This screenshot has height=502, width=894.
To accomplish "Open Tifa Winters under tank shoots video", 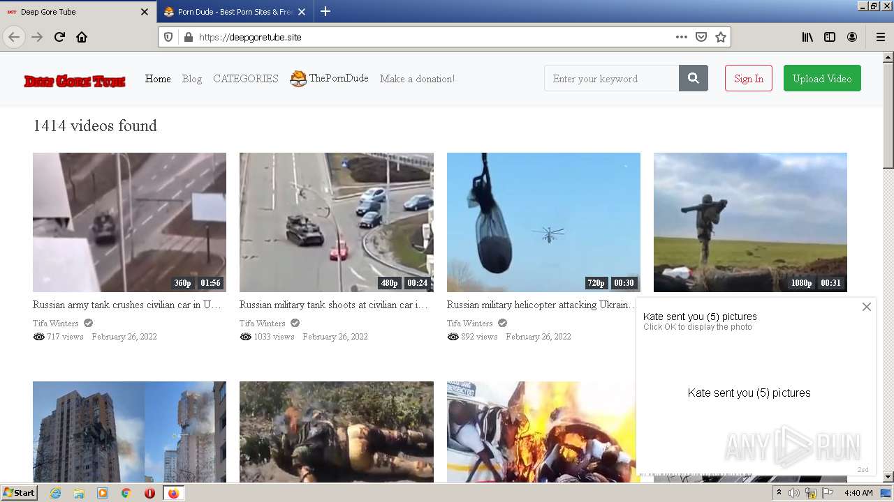I will pos(262,323).
